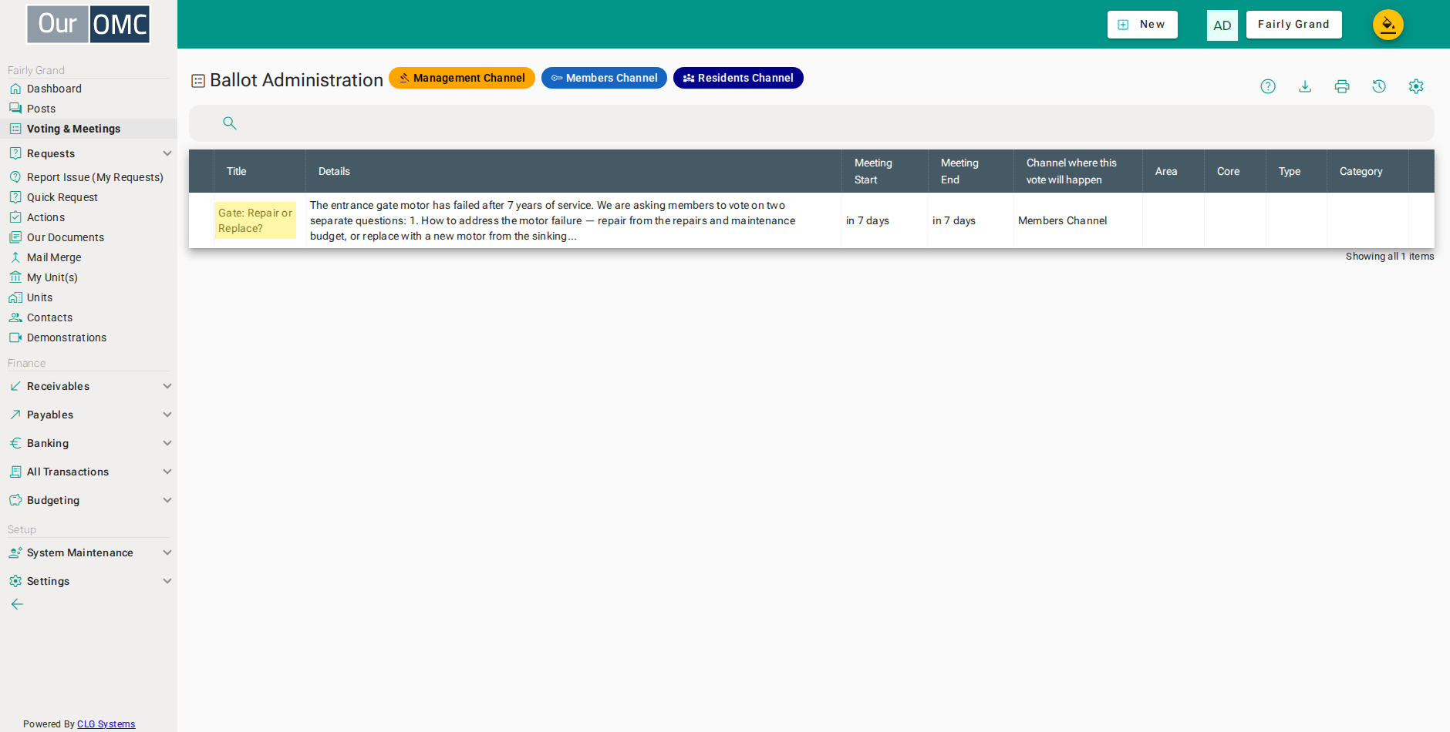
Task: Click the AD user avatar
Action: (1222, 25)
